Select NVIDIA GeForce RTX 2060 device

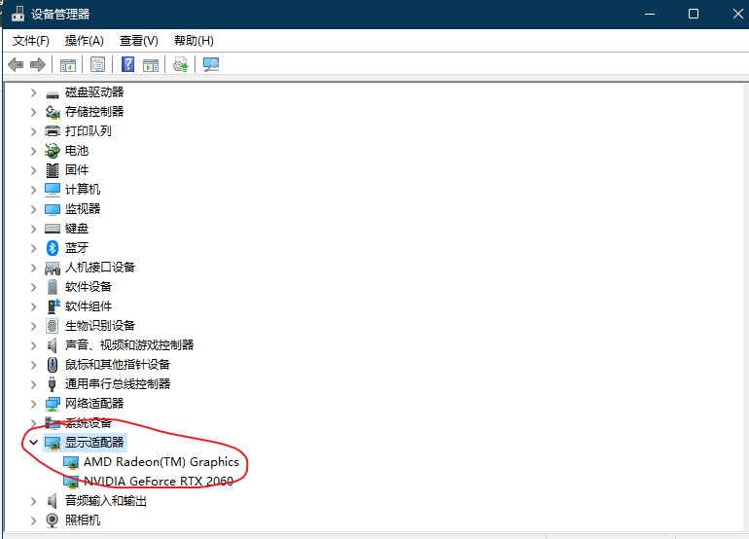pos(159,482)
